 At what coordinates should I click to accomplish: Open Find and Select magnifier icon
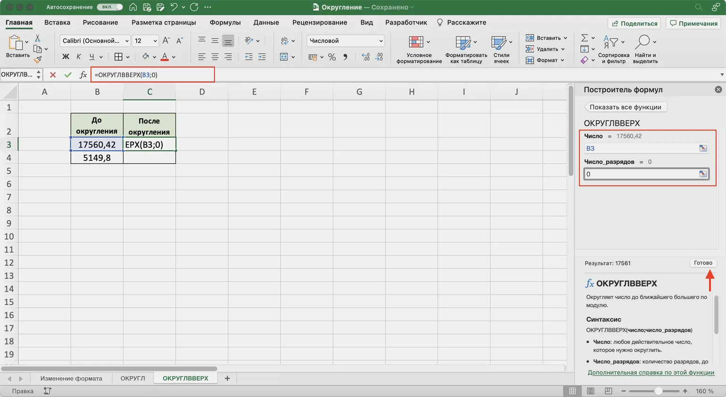[x=643, y=42]
